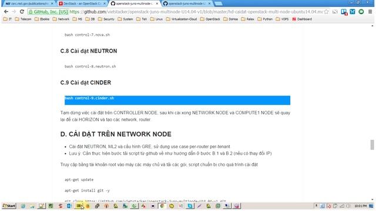
Task: Open the Chrome hamburger menu
Action: [x=370, y=12]
